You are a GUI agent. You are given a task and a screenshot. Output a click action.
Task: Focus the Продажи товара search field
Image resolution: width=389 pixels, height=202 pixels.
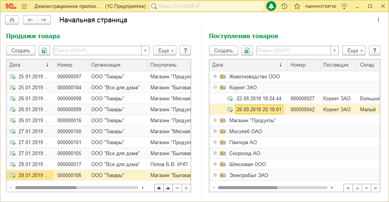pos(98,50)
